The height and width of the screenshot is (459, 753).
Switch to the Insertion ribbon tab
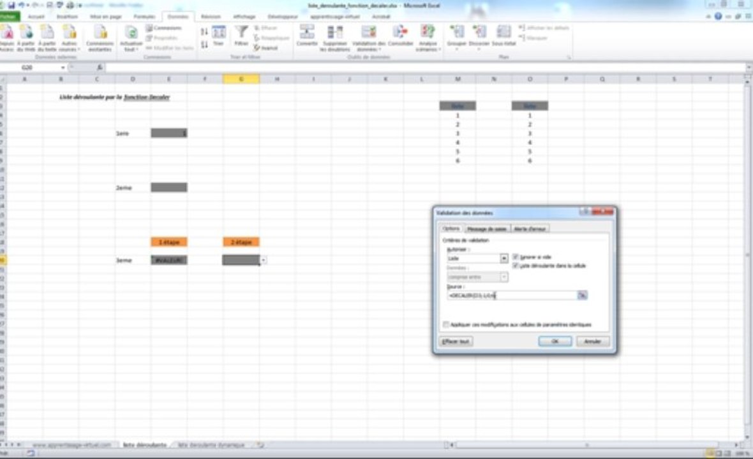point(67,17)
